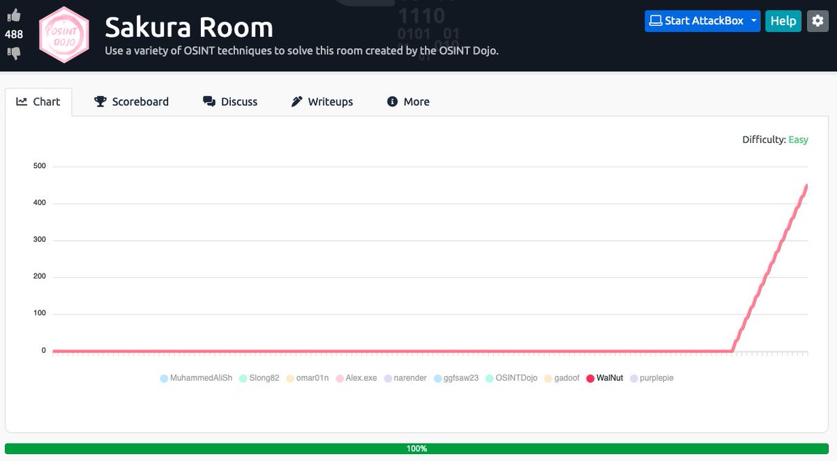Select the OSINT Dojo room logo
The width and height of the screenshot is (837, 461).
[63, 33]
